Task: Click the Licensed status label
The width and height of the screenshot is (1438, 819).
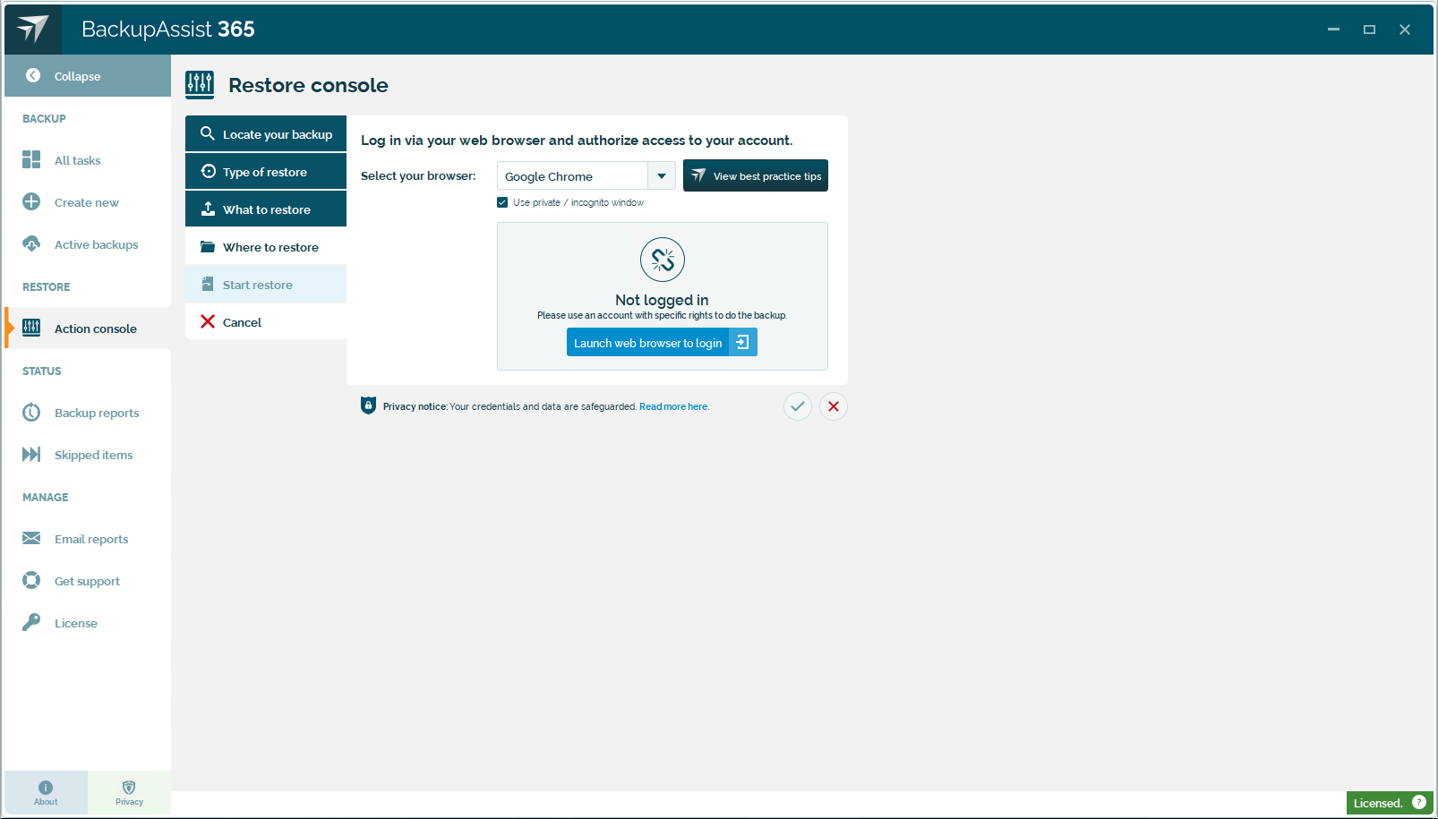Action: coord(1378,803)
